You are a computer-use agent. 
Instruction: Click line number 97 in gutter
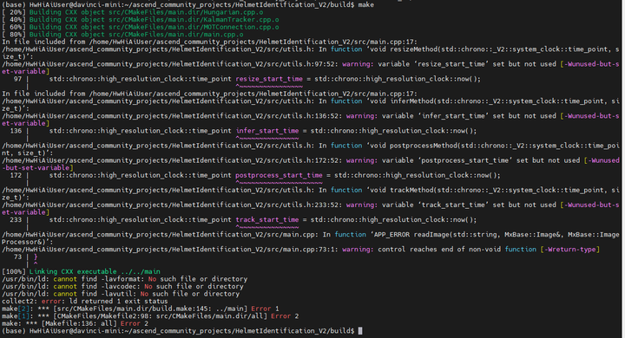click(17, 79)
